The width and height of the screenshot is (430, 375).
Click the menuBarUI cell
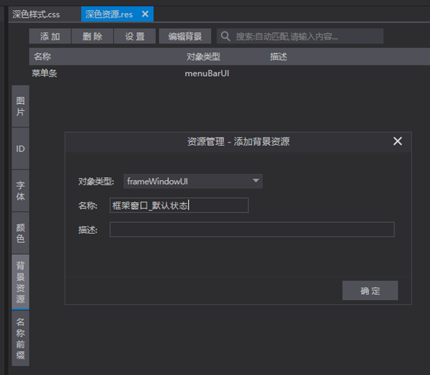click(207, 74)
